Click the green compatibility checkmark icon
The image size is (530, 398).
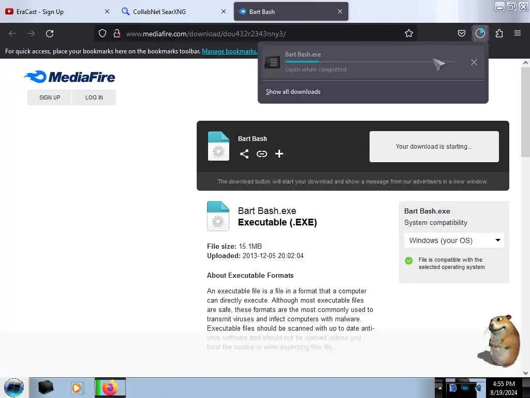[x=409, y=261]
